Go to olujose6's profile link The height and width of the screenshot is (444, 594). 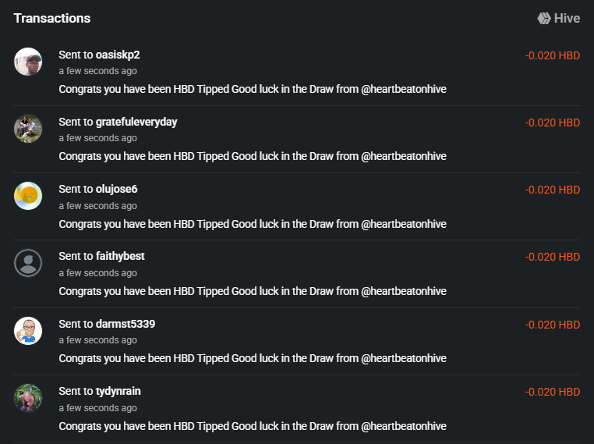point(116,189)
